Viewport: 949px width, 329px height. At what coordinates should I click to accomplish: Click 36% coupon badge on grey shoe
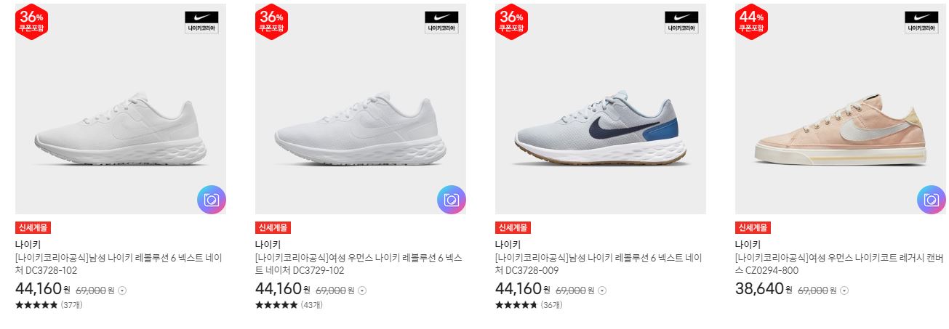point(511,21)
